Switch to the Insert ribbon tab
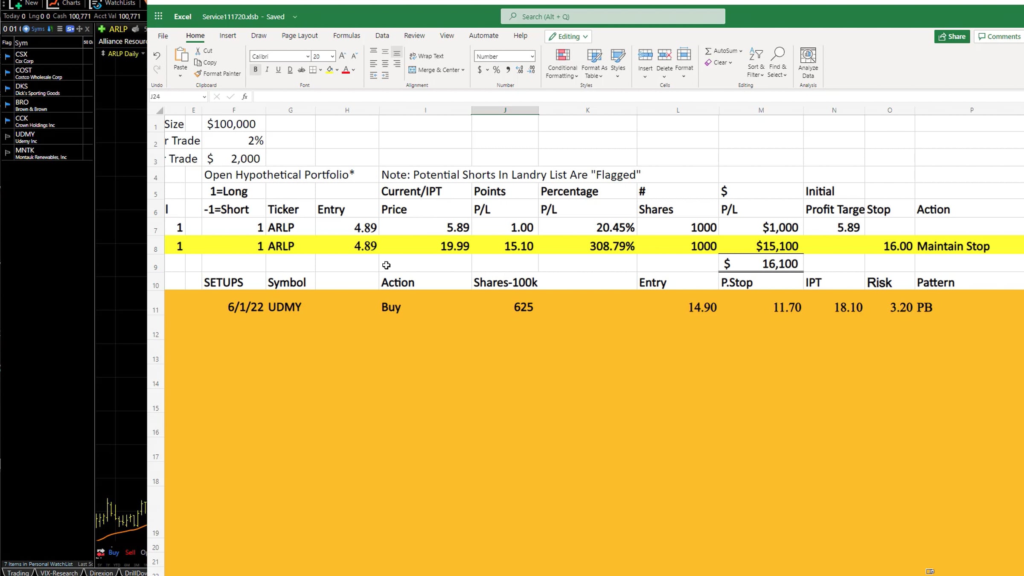Viewport: 1024px width, 576px height. 227,36
